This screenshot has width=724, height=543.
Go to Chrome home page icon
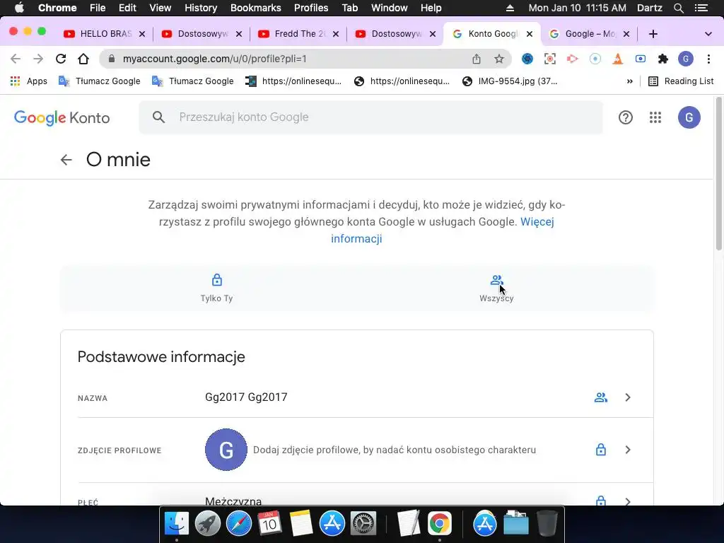83,59
